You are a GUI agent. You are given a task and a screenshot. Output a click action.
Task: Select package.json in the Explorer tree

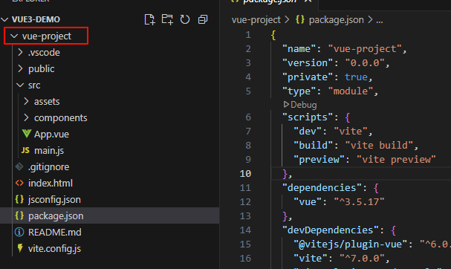point(109,215)
